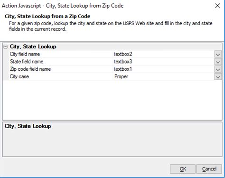This screenshot has height=178, width=225.
Task: Click the textbox3 value field
Action: 164,62
